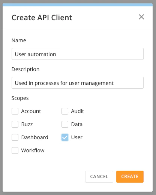
Task: Enable the Workflow scope checkbox
Action: [x=15, y=150]
